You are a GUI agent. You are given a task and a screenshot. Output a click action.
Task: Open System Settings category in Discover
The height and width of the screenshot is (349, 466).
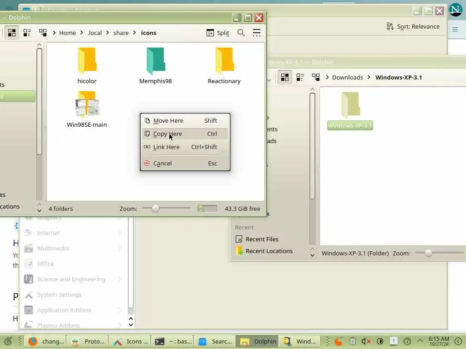pyautogui.click(x=73, y=294)
